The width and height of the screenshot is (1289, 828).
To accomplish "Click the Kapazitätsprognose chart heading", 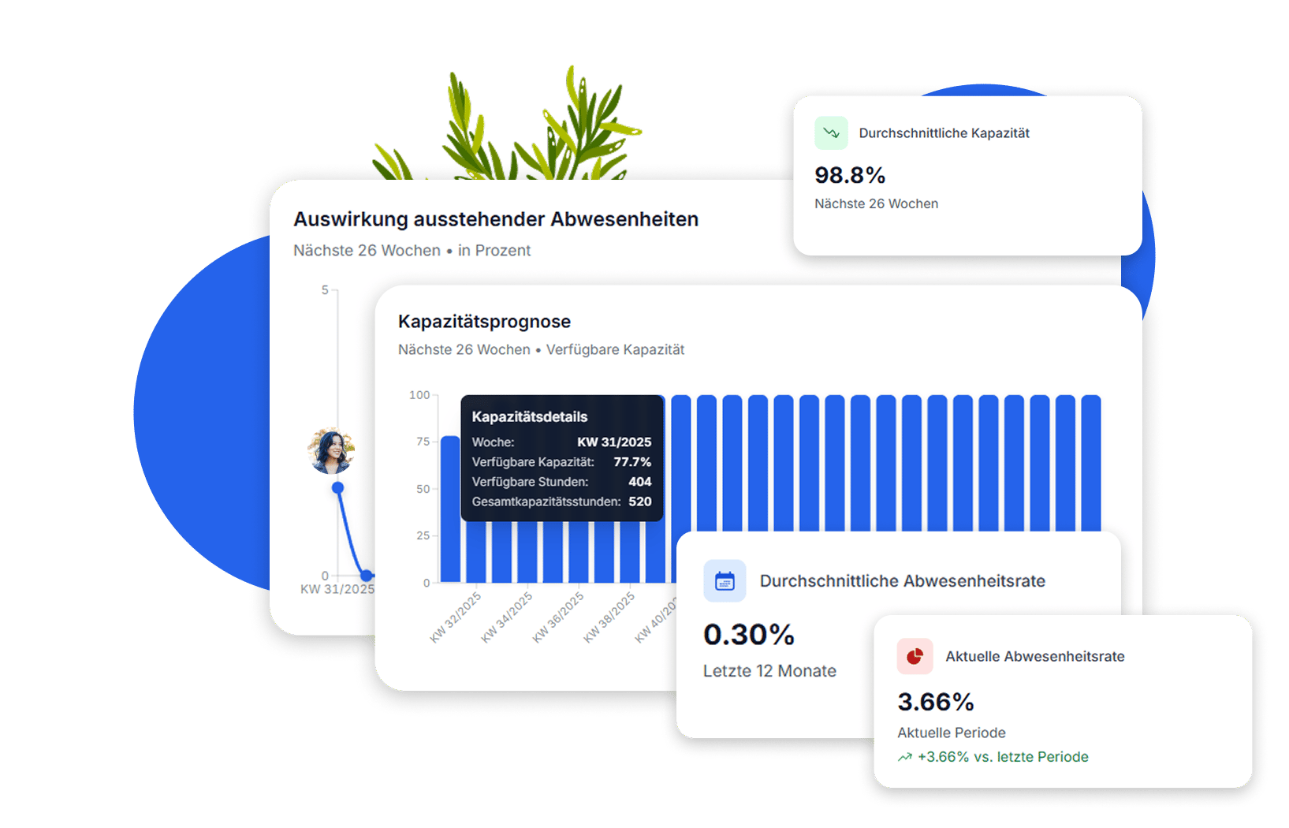I will coord(484,322).
